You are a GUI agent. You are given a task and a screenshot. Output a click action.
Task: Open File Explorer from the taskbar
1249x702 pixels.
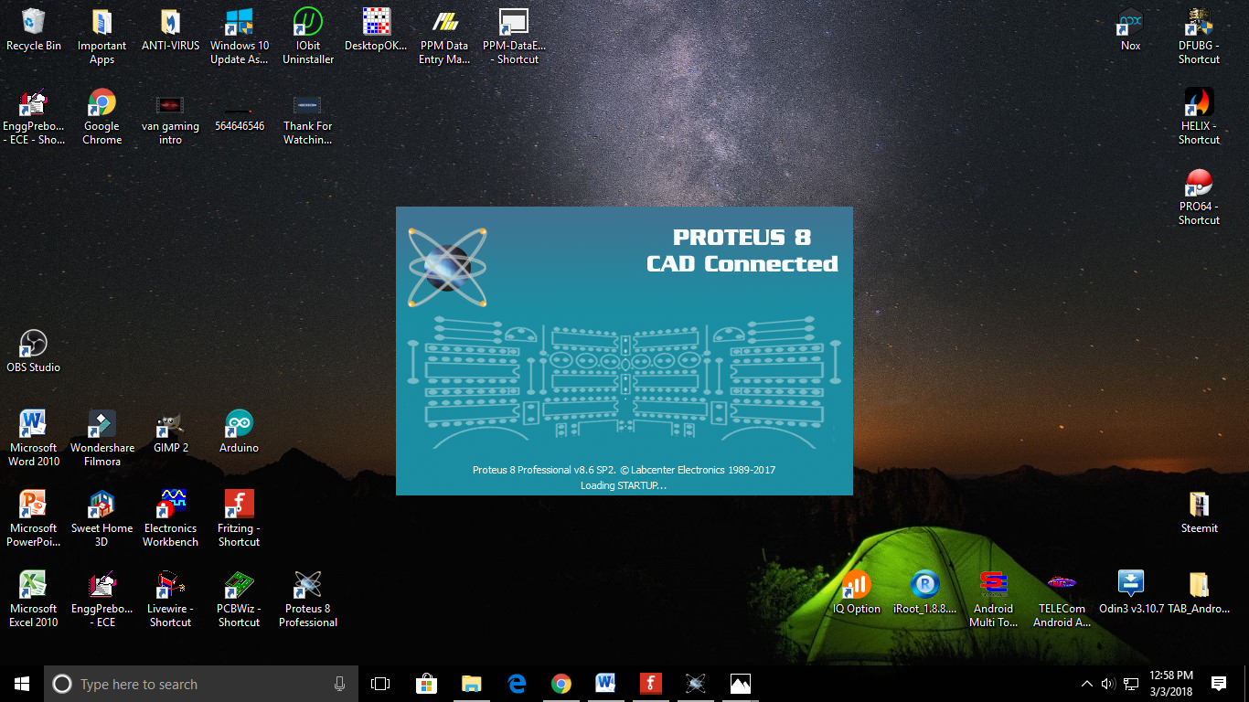point(471,683)
